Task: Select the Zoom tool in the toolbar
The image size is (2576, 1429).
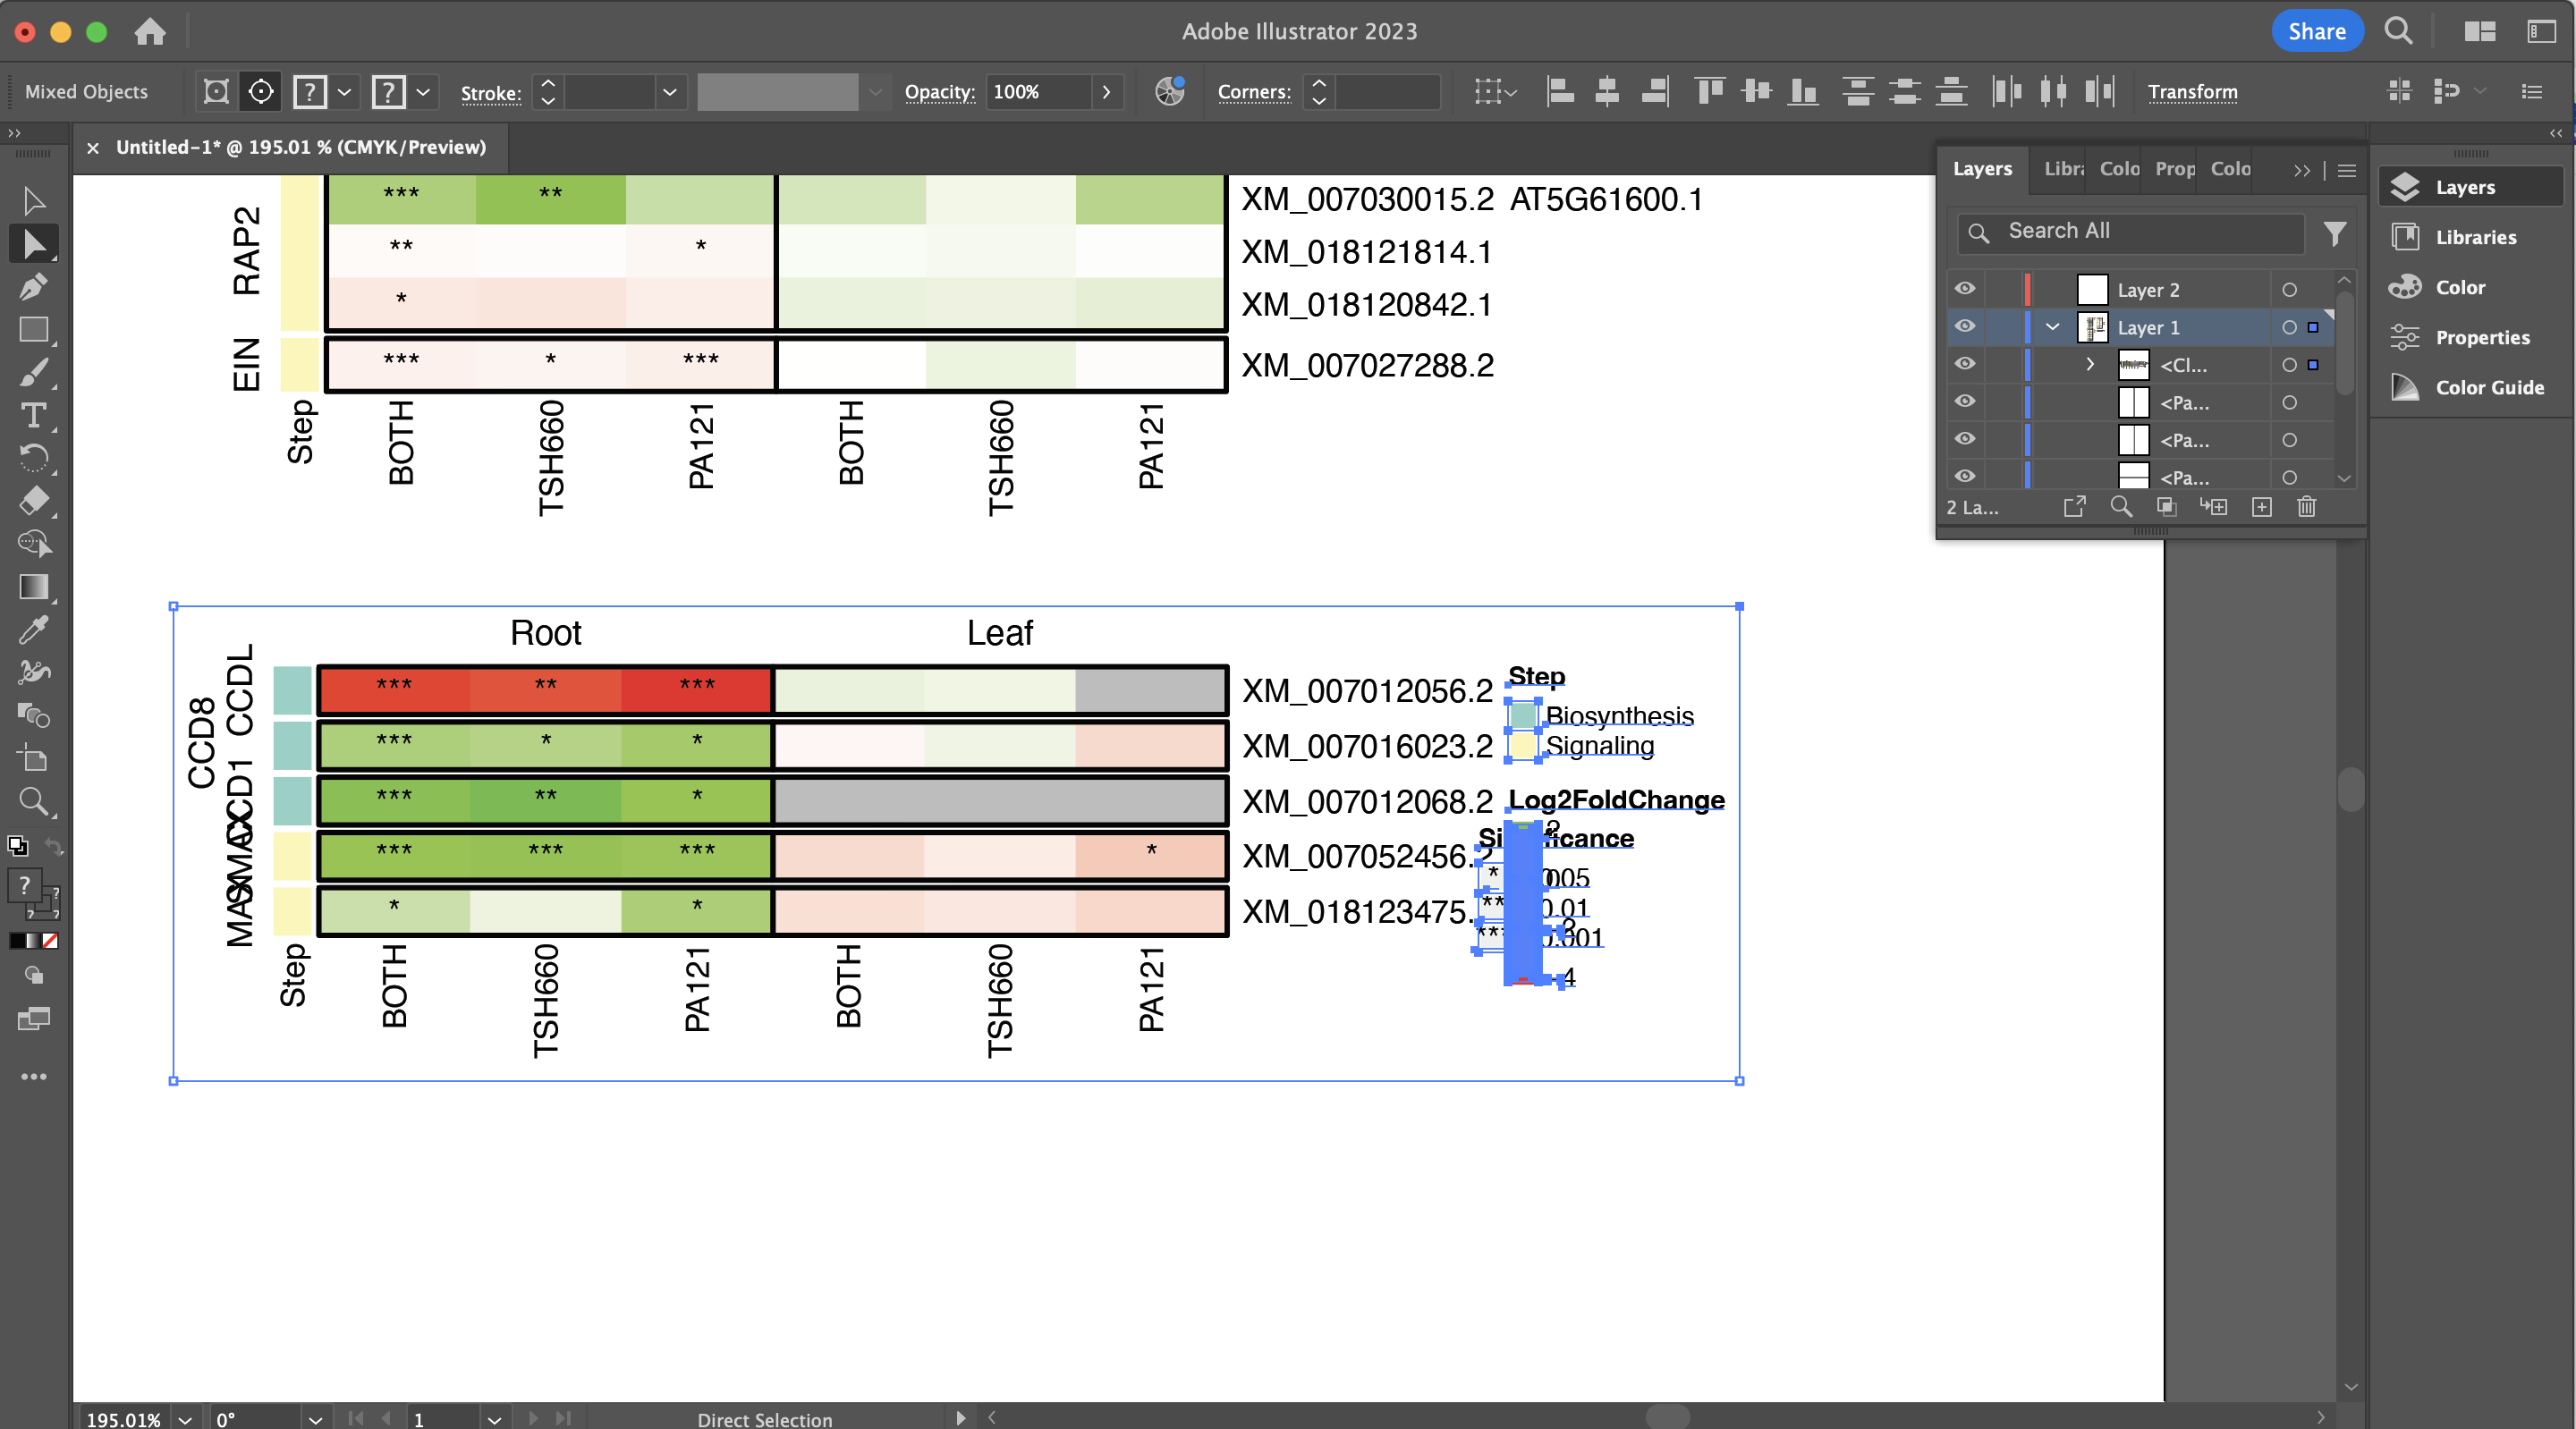Action: point(33,801)
